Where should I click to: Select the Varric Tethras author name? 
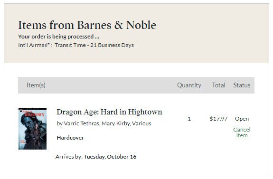pyautogui.click(x=82, y=123)
